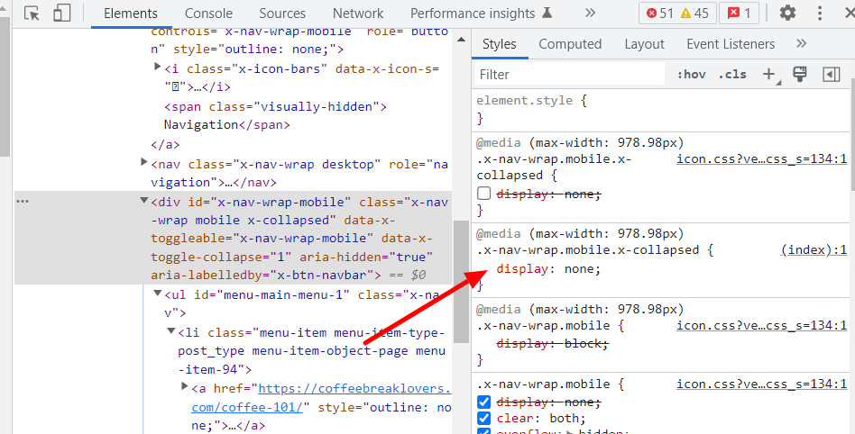
Task: Collapse the x-nav-wrap-mobile div node
Action: tap(144, 201)
